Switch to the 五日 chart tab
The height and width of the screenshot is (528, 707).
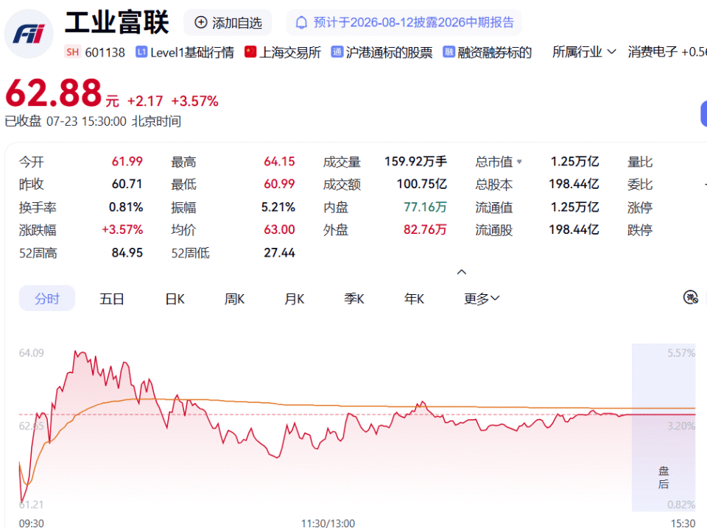pos(111,299)
